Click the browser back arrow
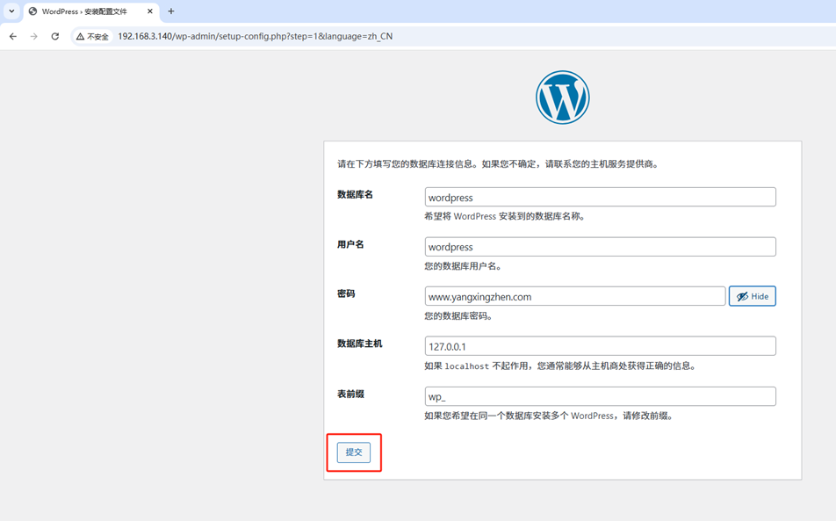The image size is (836, 521). (x=13, y=36)
